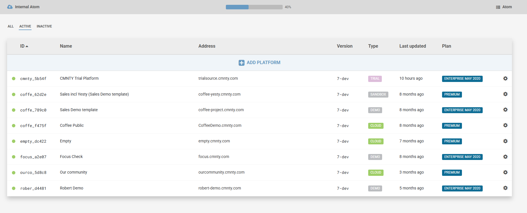Click the TRIAL type badge

coord(375,79)
